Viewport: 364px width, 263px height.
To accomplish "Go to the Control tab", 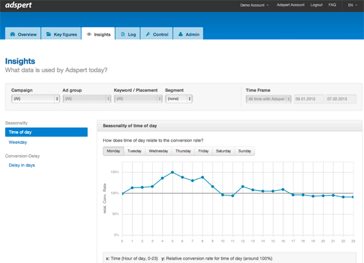I will [x=157, y=34].
